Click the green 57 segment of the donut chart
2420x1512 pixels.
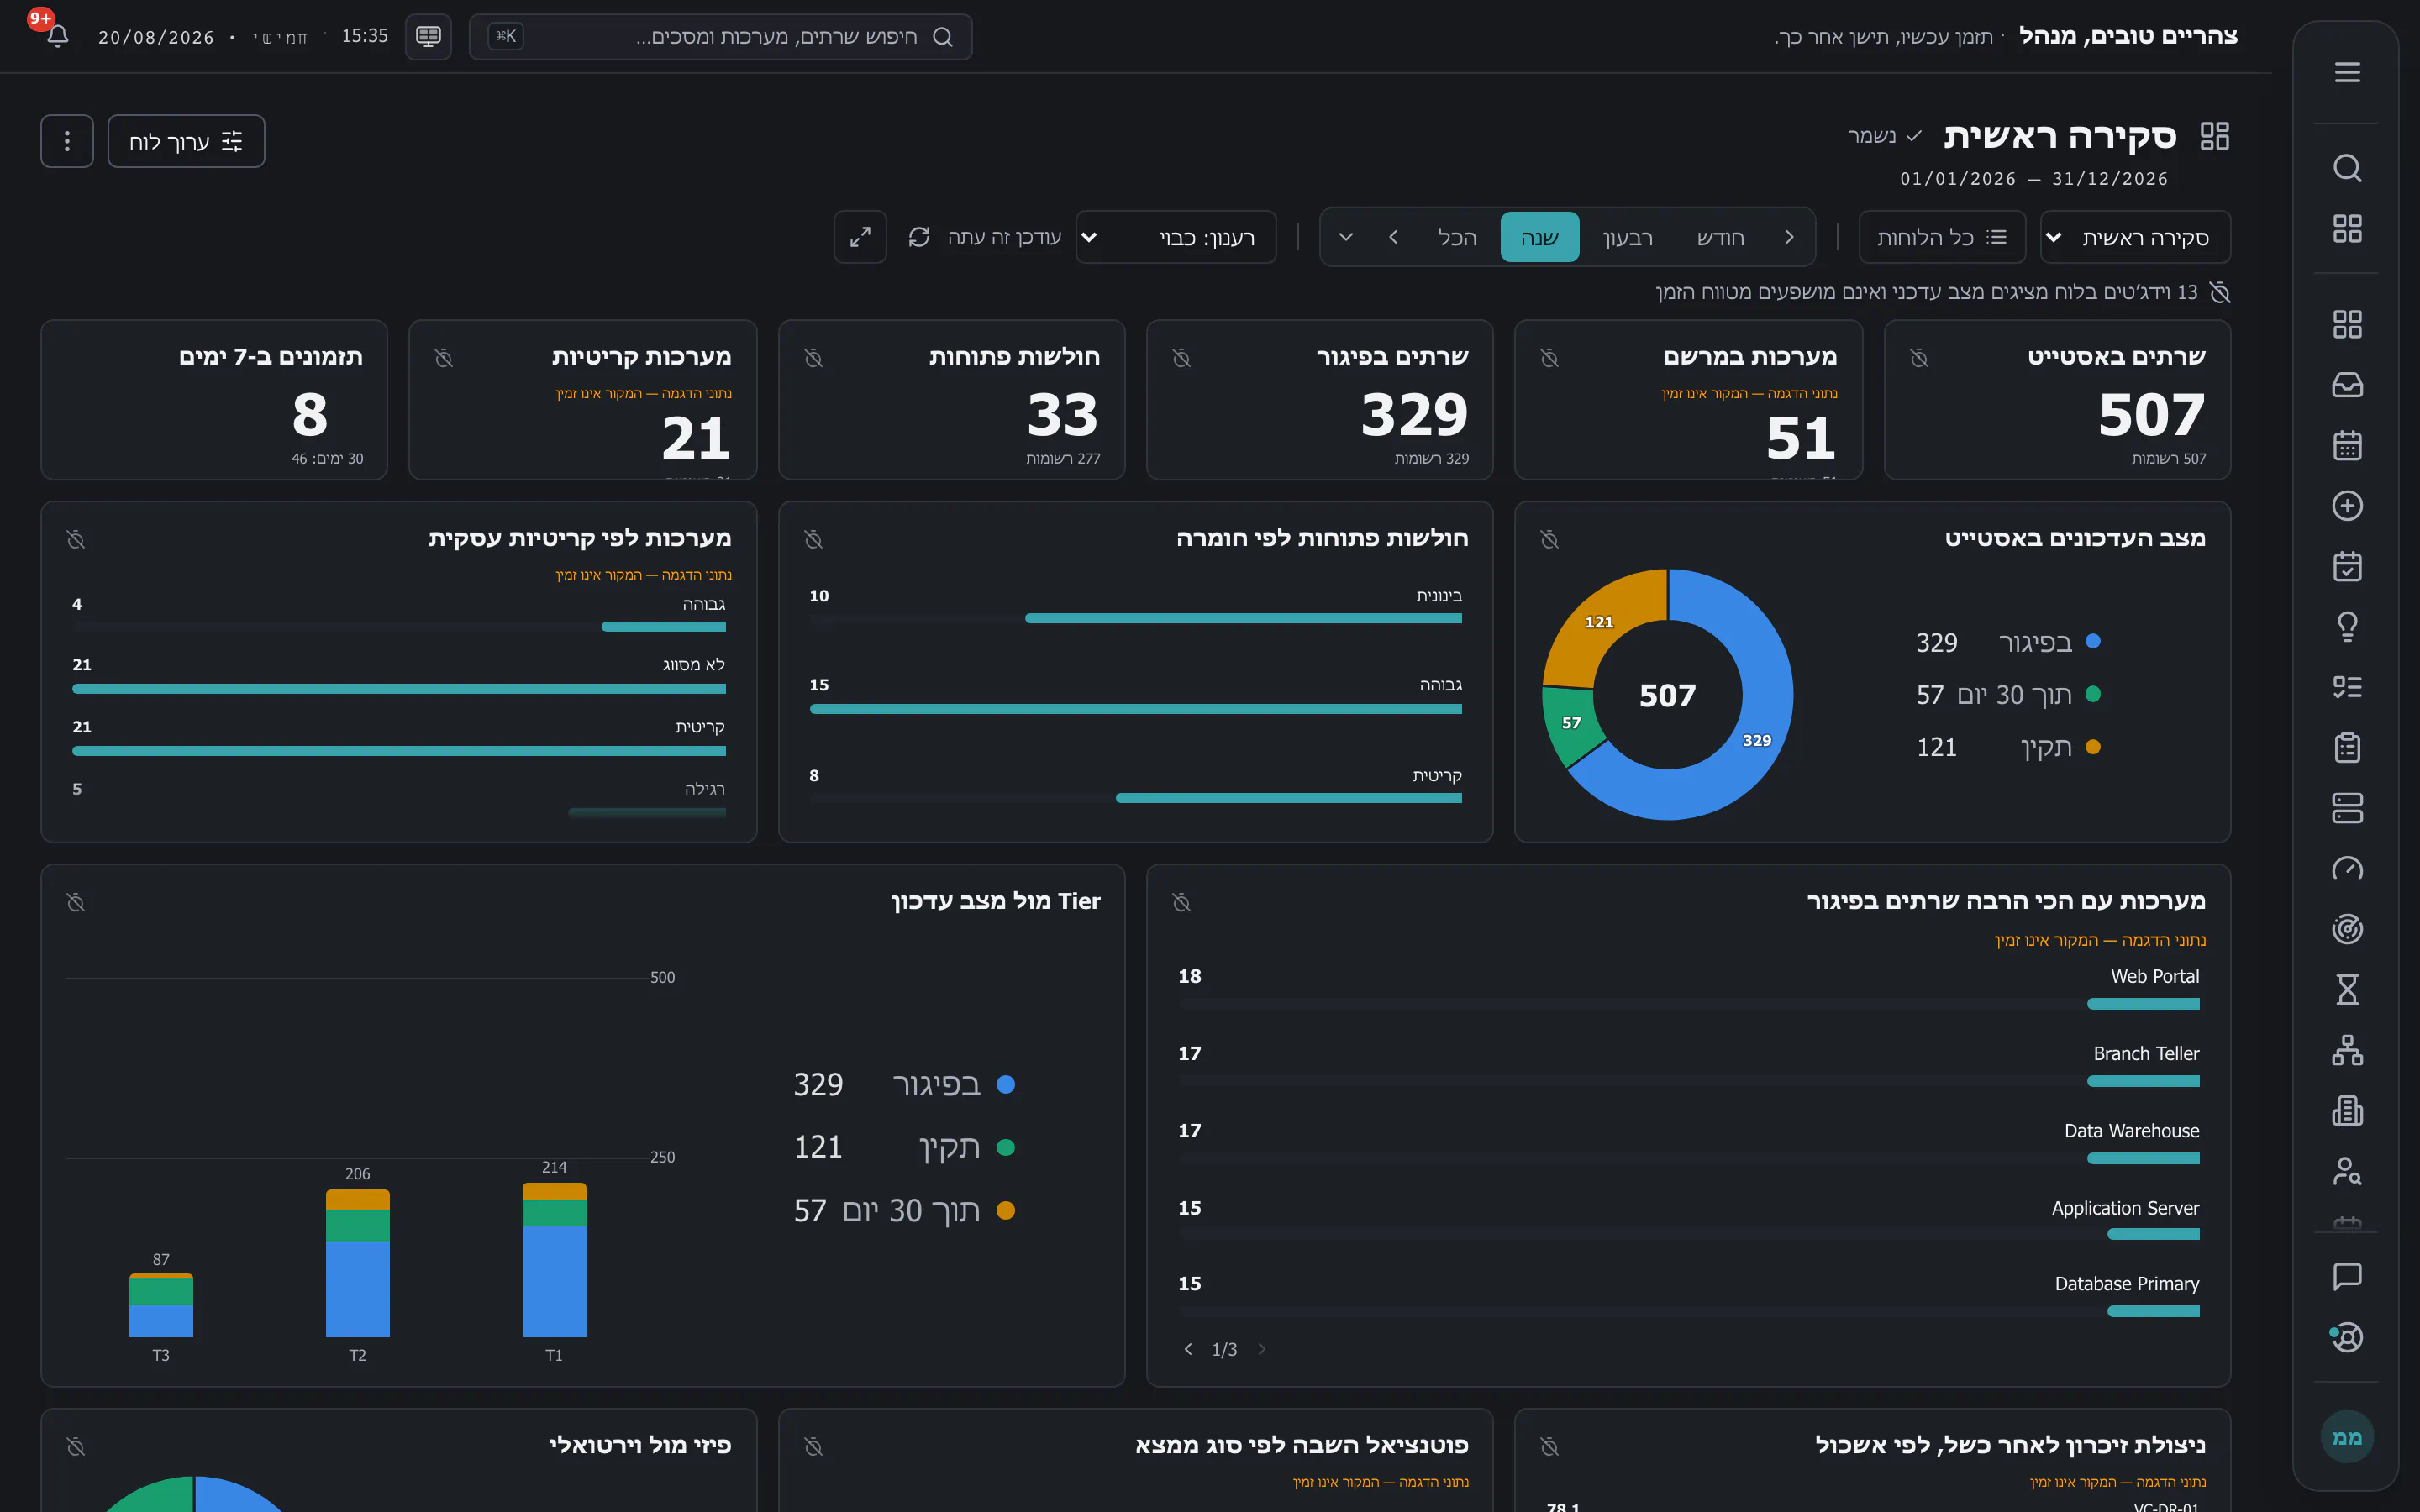pos(1574,722)
